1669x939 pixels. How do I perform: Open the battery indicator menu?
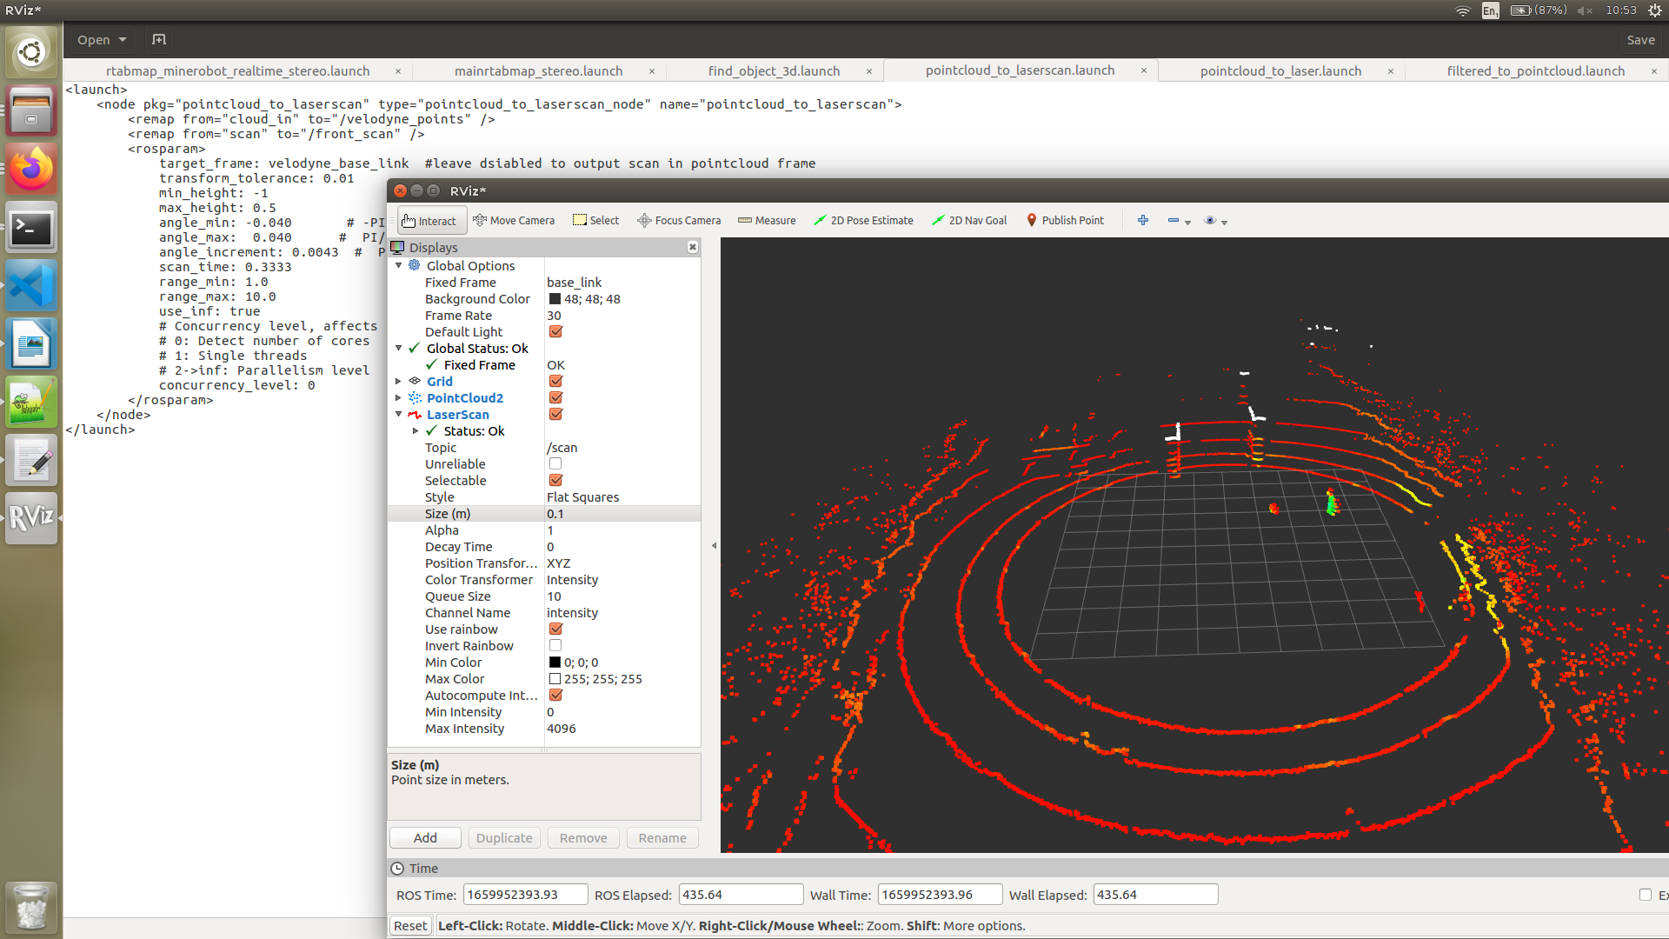(x=1538, y=10)
